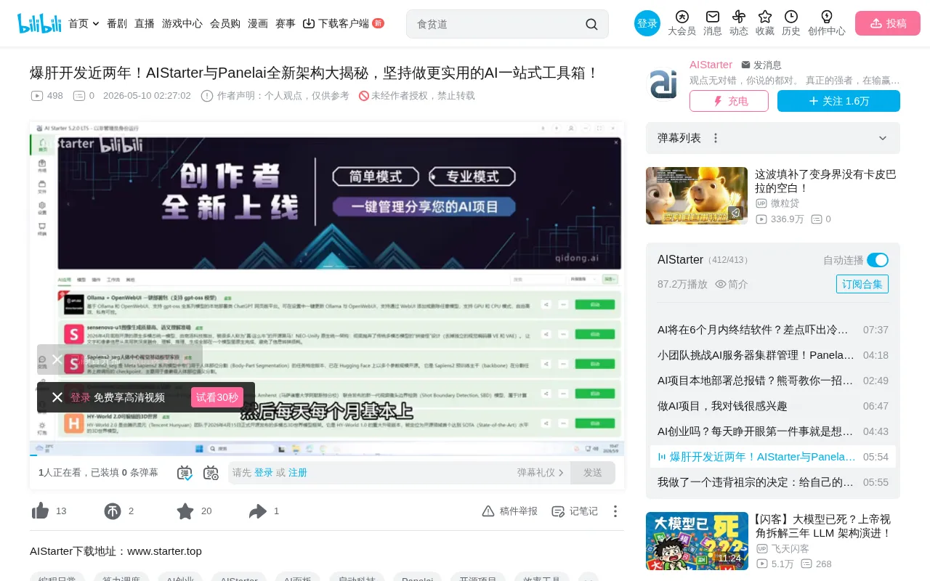This screenshot has height=581, width=930.
Task: Click the pink 投稿 upload button
Action: click(888, 23)
